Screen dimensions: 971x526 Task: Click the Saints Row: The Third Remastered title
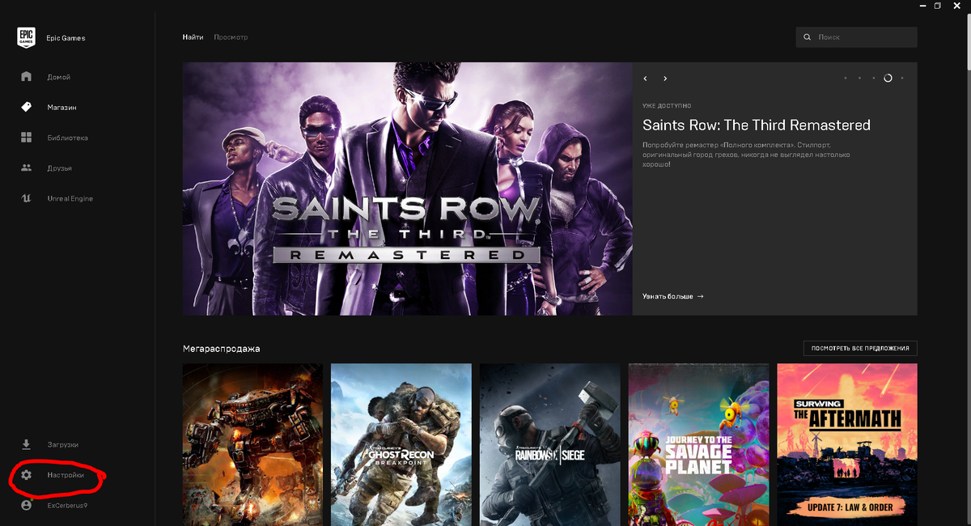point(757,125)
